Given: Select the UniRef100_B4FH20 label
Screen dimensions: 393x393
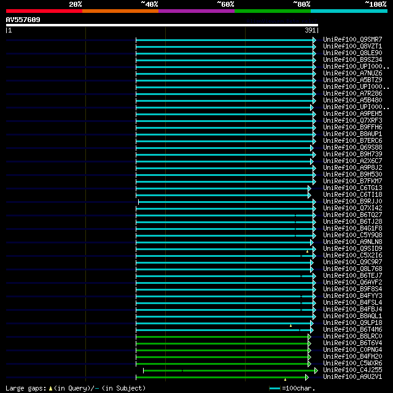Looking at the screenshot, I should 352,357.
